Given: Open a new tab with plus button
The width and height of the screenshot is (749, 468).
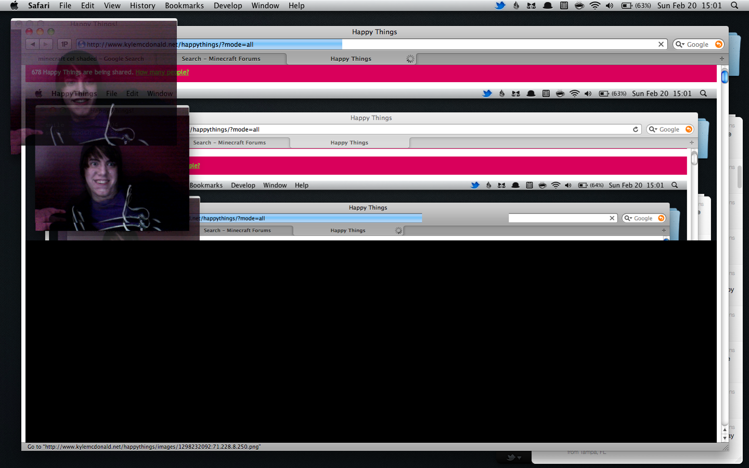Looking at the screenshot, I should click(x=721, y=59).
